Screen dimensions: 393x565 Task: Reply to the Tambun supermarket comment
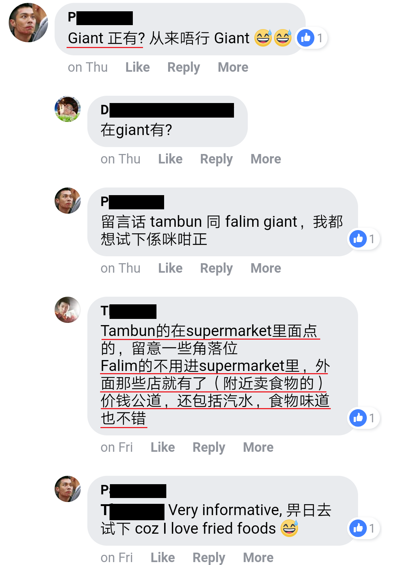209,448
